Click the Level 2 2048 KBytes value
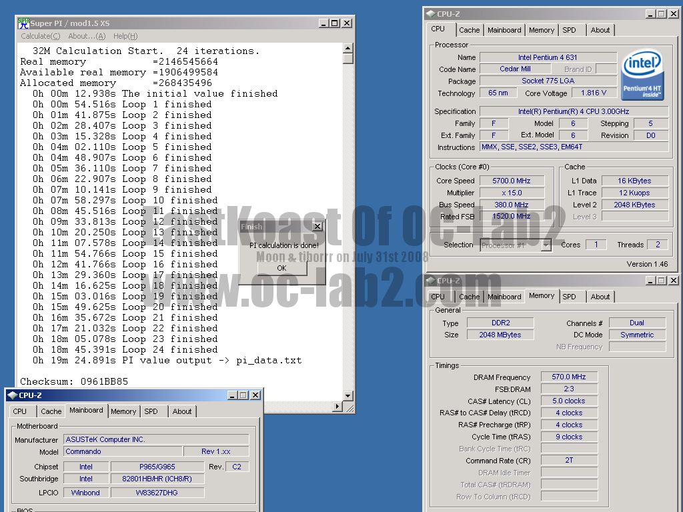This screenshot has width=683, height=512. tap(635, 205)
